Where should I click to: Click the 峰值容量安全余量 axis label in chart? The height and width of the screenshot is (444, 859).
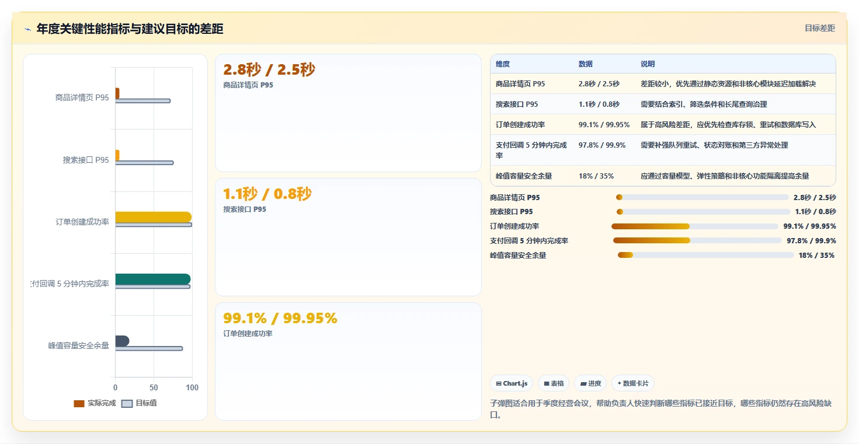tap(79, 345)
